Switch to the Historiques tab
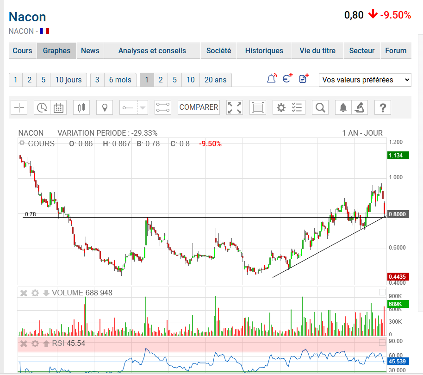This screenshot has width=423, height=375. pos(264,51)
